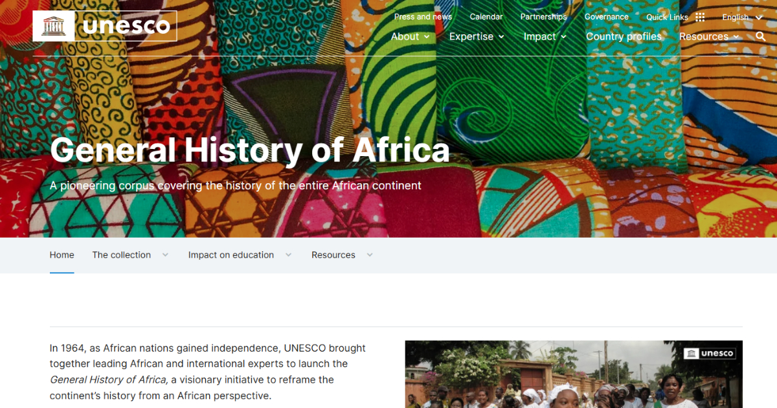
Task: Open the Press and news menu item
Action: tap(423, 16)
